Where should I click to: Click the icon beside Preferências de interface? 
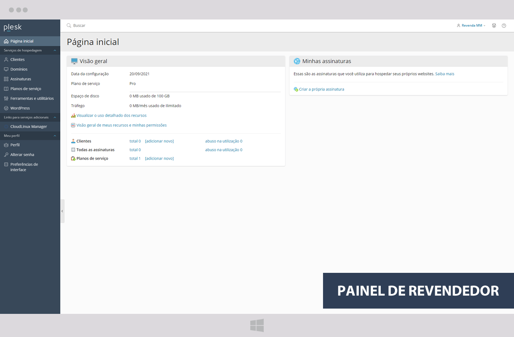pyautogui.click(x=6, y=164)
